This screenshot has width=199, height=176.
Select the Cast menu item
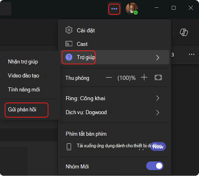tap(114, 44)
